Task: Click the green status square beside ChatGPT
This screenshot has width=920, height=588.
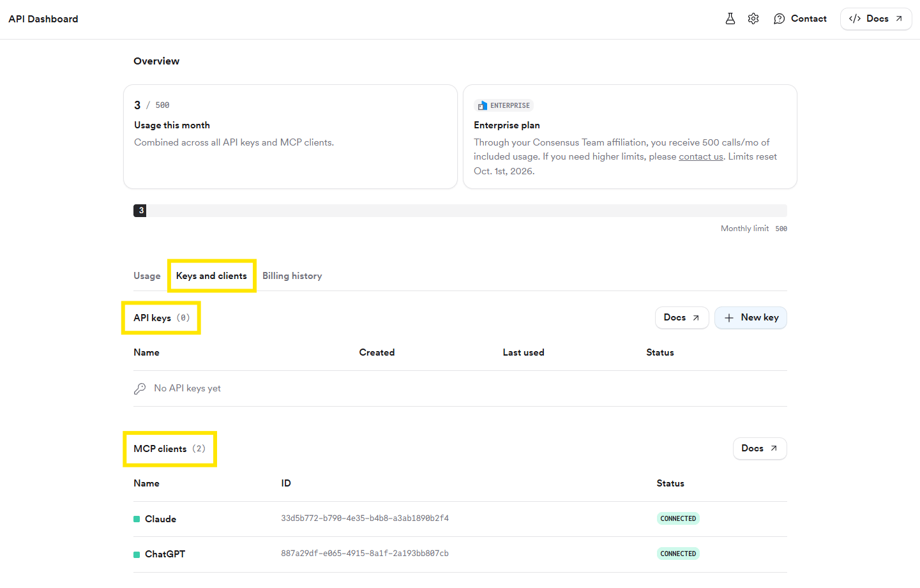Action: (137, 554)
